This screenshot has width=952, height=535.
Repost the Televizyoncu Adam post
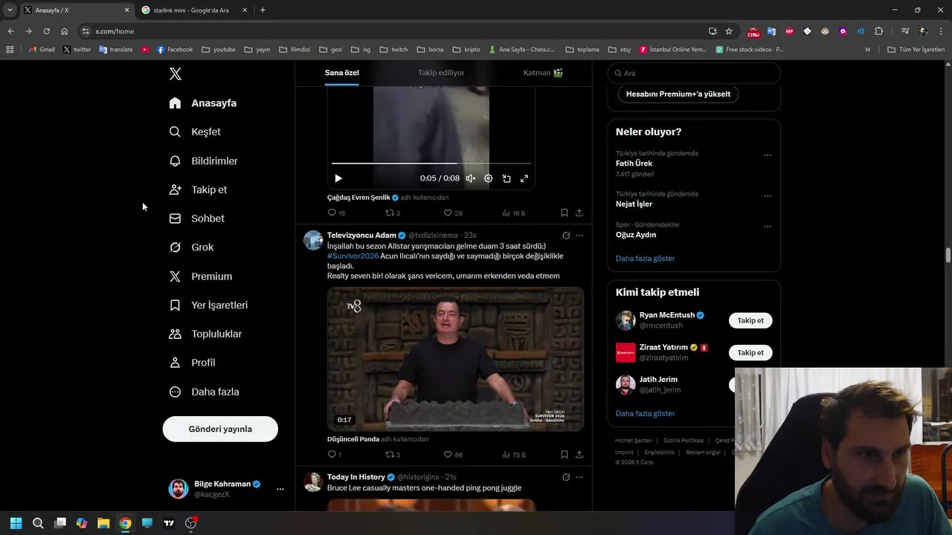[x=393, y=455]
